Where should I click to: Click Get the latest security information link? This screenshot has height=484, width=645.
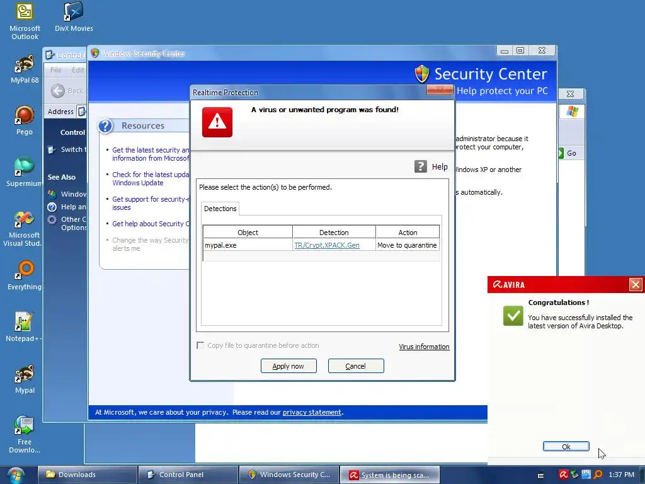(150, 154)
